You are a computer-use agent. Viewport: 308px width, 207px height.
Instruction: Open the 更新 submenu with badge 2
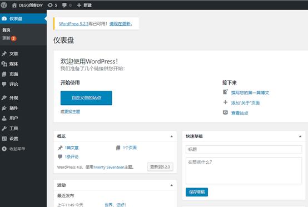point(9,38)
